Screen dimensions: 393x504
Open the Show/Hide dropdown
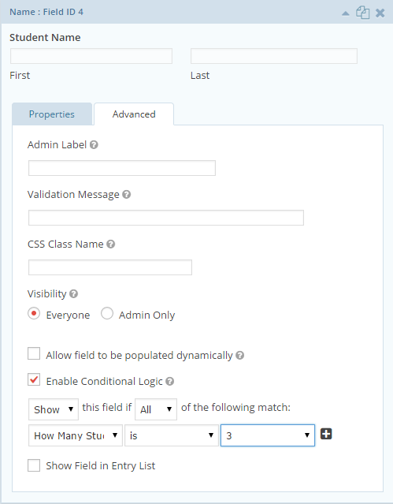pyautogui.click(x=54, y=409)
